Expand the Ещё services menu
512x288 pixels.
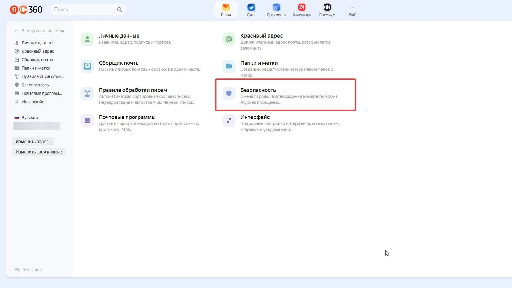click(x=352, y=10)
